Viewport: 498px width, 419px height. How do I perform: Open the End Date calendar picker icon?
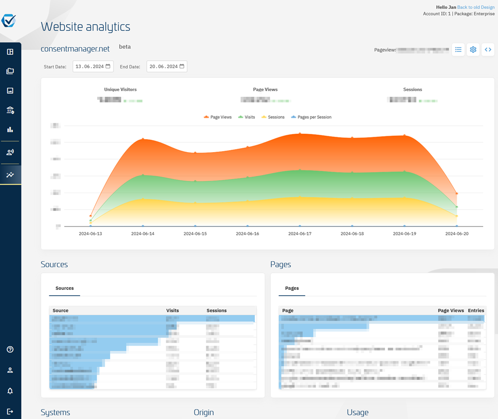click(182, 66)
